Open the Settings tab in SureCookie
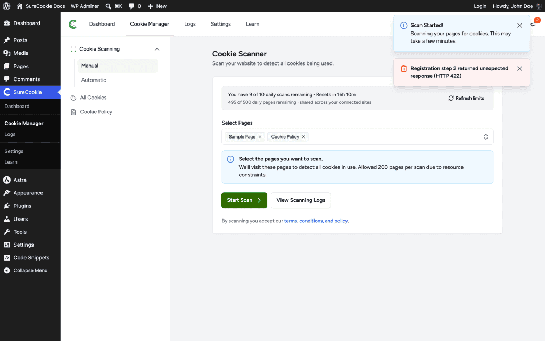The height and width of the screenshot is (341, 545). (x=221, y=24)
